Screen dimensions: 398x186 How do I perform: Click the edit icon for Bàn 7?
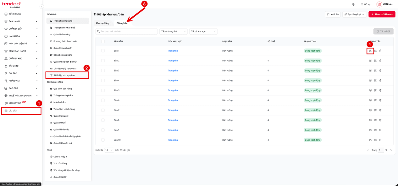tap(370, 110)
